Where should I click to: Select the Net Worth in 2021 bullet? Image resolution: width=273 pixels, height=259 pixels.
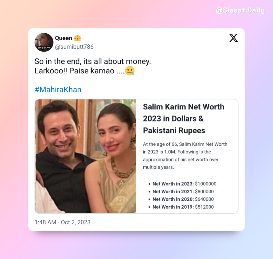tap(181, 191)
